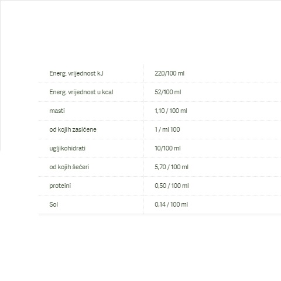Select the value '5,70 / 100 ml'

pyautogui.click(x=172, y=167)
